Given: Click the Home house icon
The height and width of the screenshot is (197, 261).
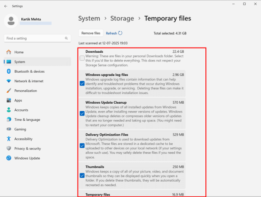Looking at the screenshot, I should pos(9,52).
